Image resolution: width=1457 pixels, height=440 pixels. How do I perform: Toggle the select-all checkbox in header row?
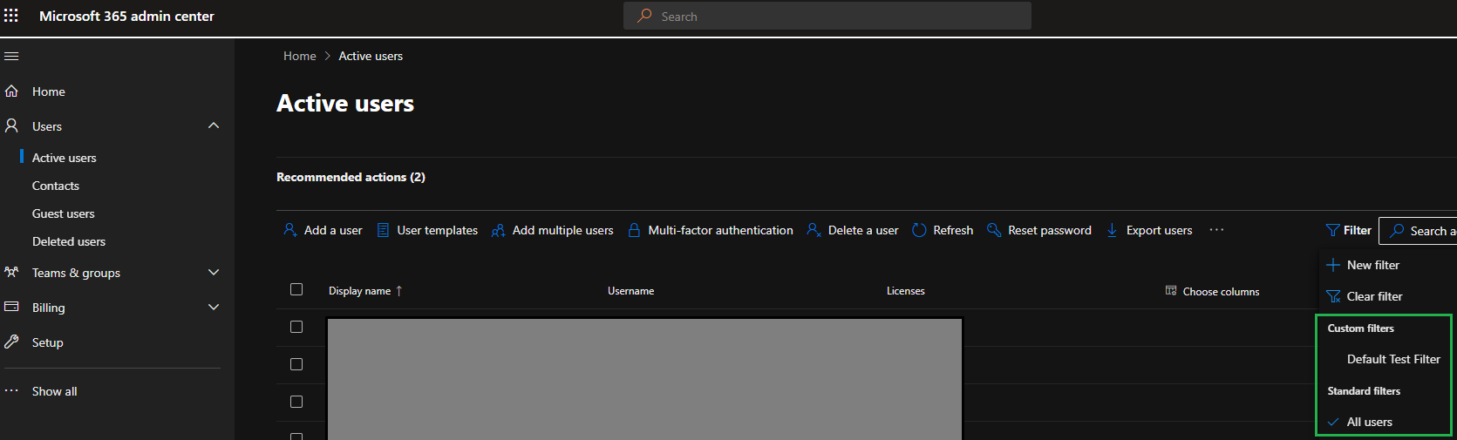[x=296, y=289]
